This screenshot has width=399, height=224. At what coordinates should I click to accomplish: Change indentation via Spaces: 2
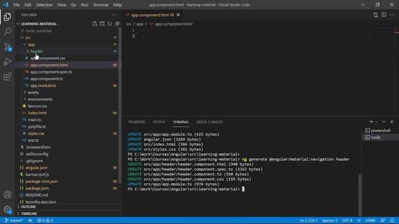click(x=330, y=220)
